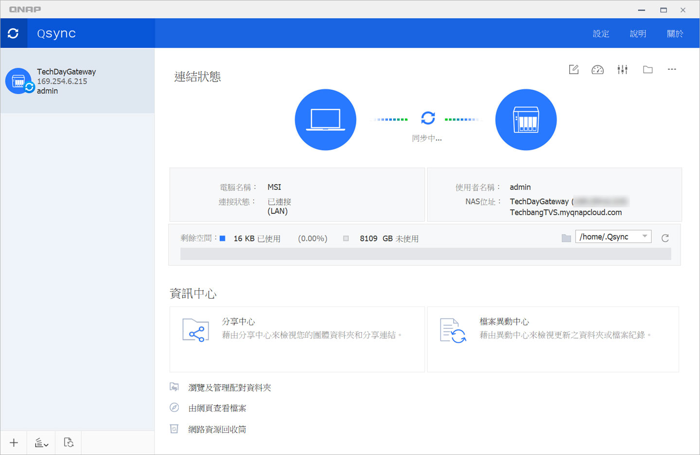Screen dimensions: 700x455
Task: Click the file update center icon
Action: click(453, 330)
